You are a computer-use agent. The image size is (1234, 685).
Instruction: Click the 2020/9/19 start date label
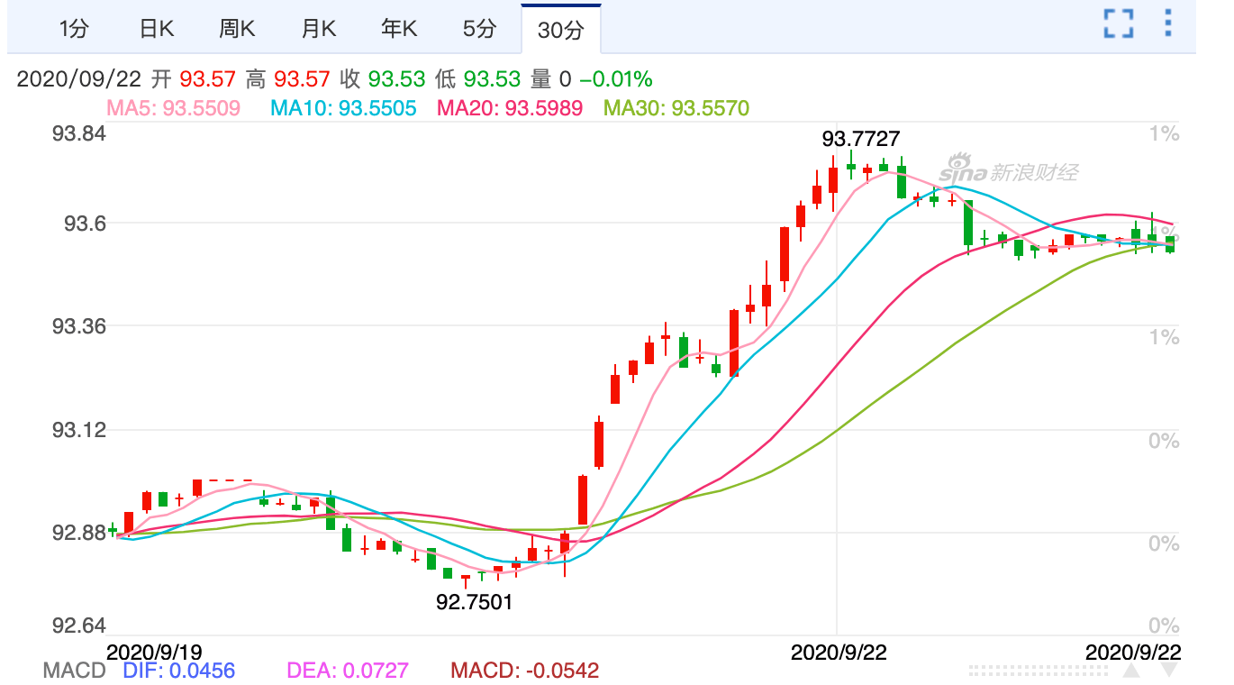(155, 652)
